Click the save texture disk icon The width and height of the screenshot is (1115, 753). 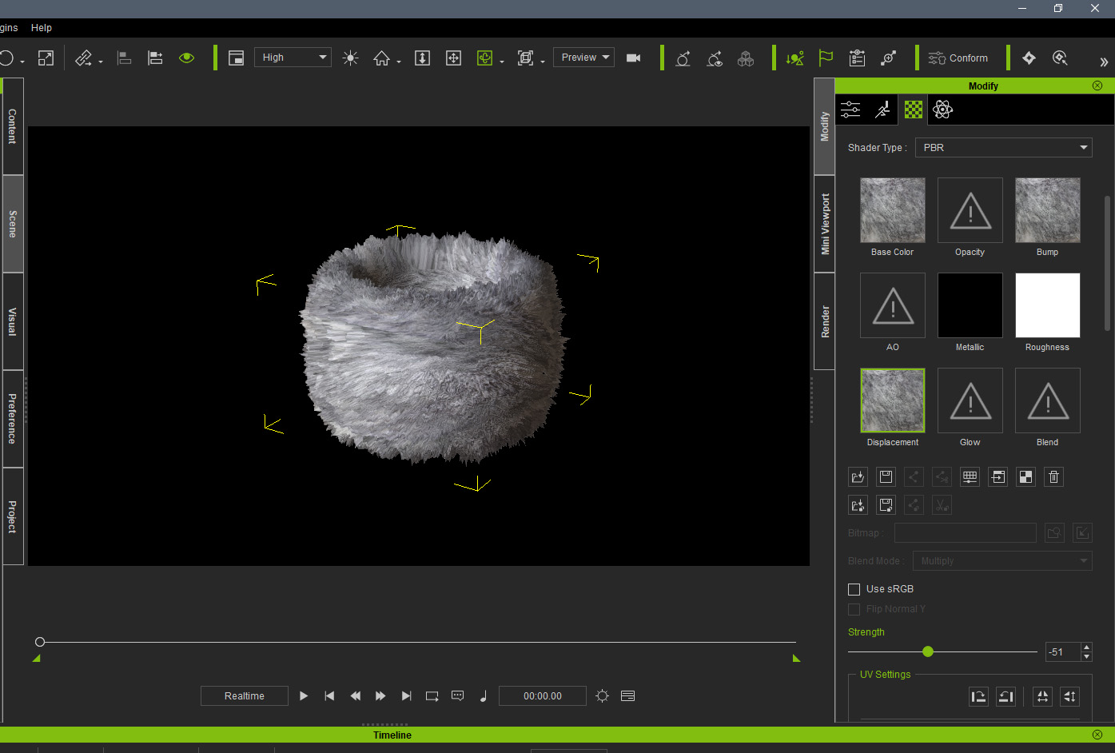tap(886, 477)
